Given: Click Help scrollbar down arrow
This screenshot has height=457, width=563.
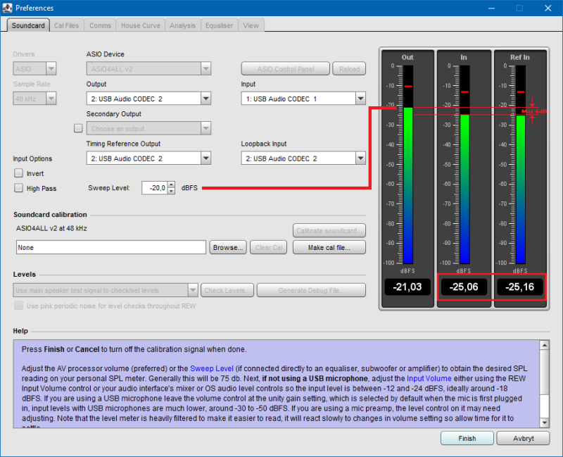Looking at the screenshot, I should [544, 423].
